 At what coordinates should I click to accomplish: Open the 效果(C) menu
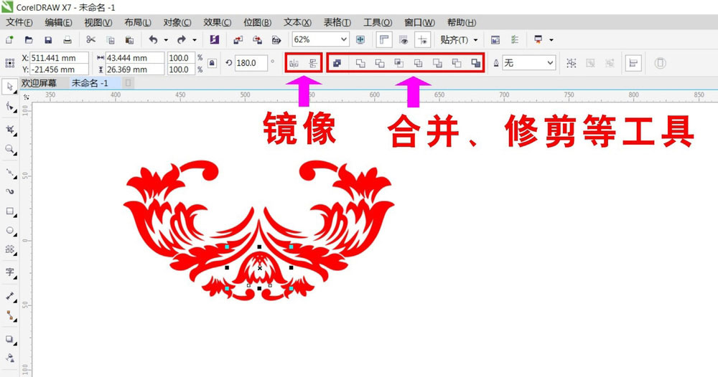217,22
